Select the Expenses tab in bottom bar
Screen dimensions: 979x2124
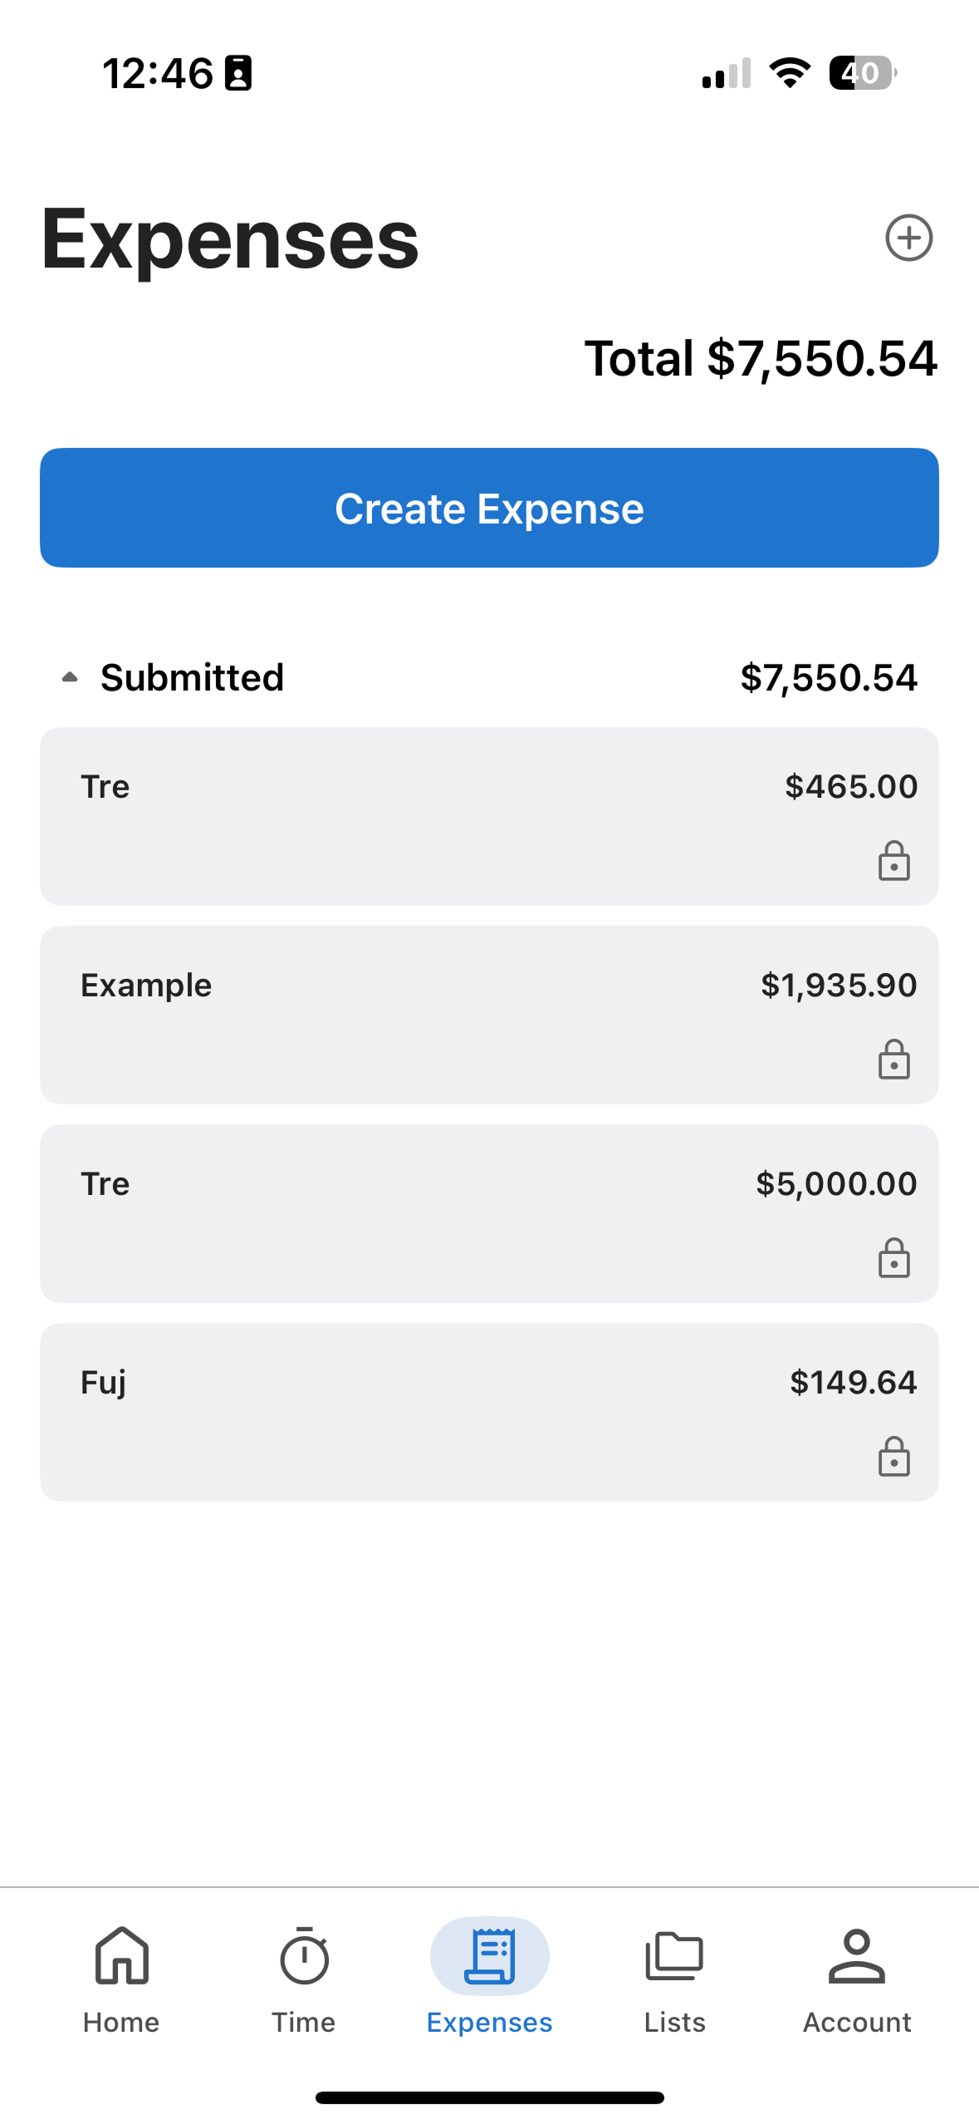click(x=489, y=1976)
